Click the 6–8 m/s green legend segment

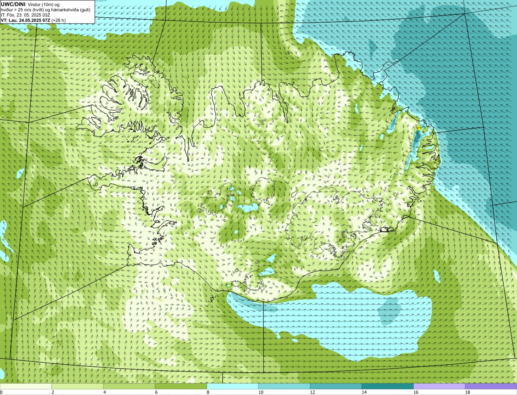coord(181,386)
